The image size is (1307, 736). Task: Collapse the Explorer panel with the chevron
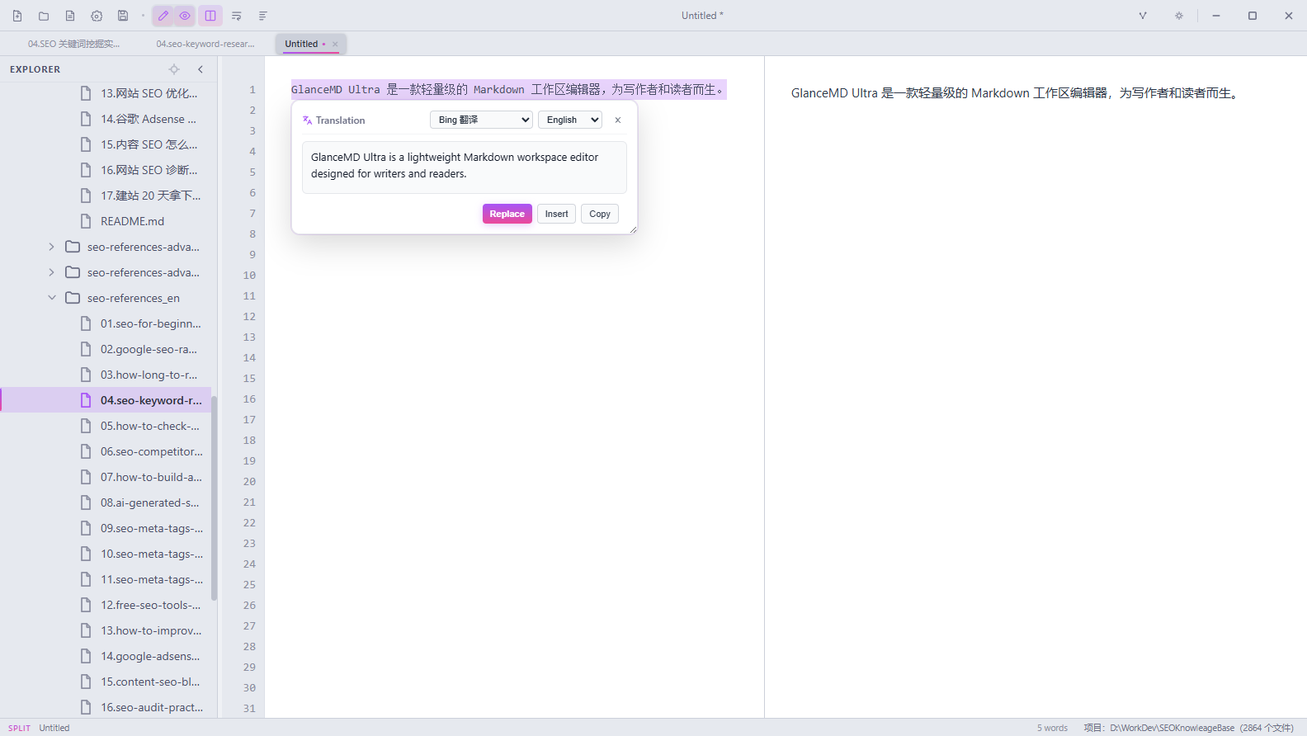pos(201,69)
